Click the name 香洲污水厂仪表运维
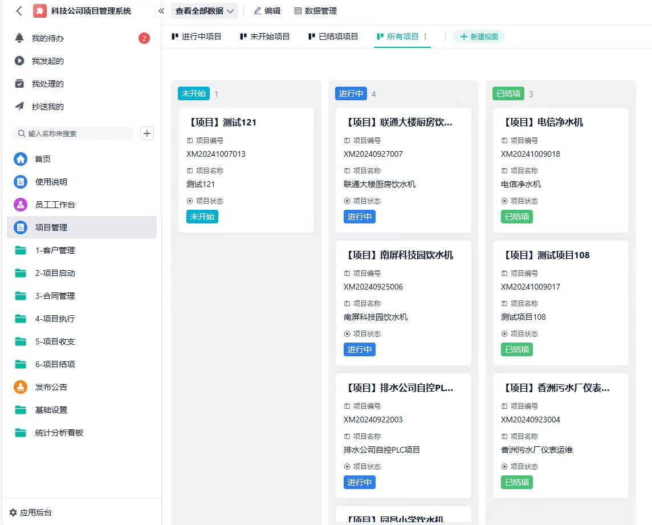652x525 pixels. [537, 450]
